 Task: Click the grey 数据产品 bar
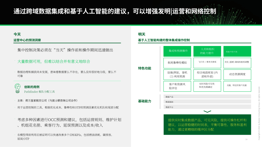click(x=207, y=96)
